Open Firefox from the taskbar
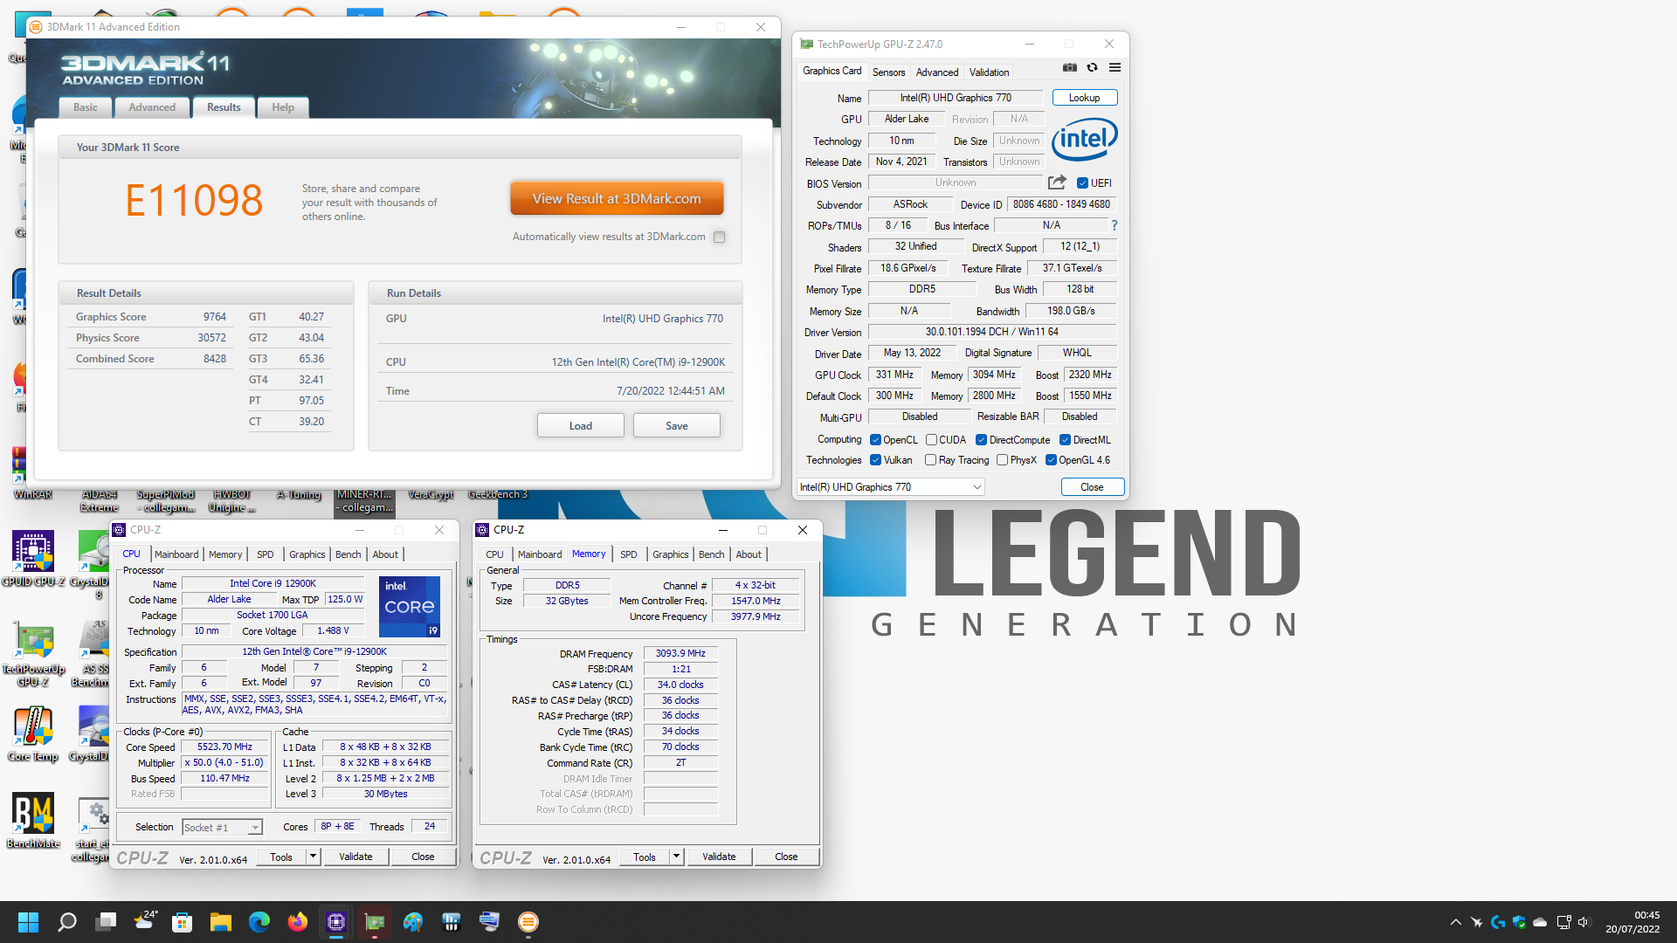 [x=298, y=922]
